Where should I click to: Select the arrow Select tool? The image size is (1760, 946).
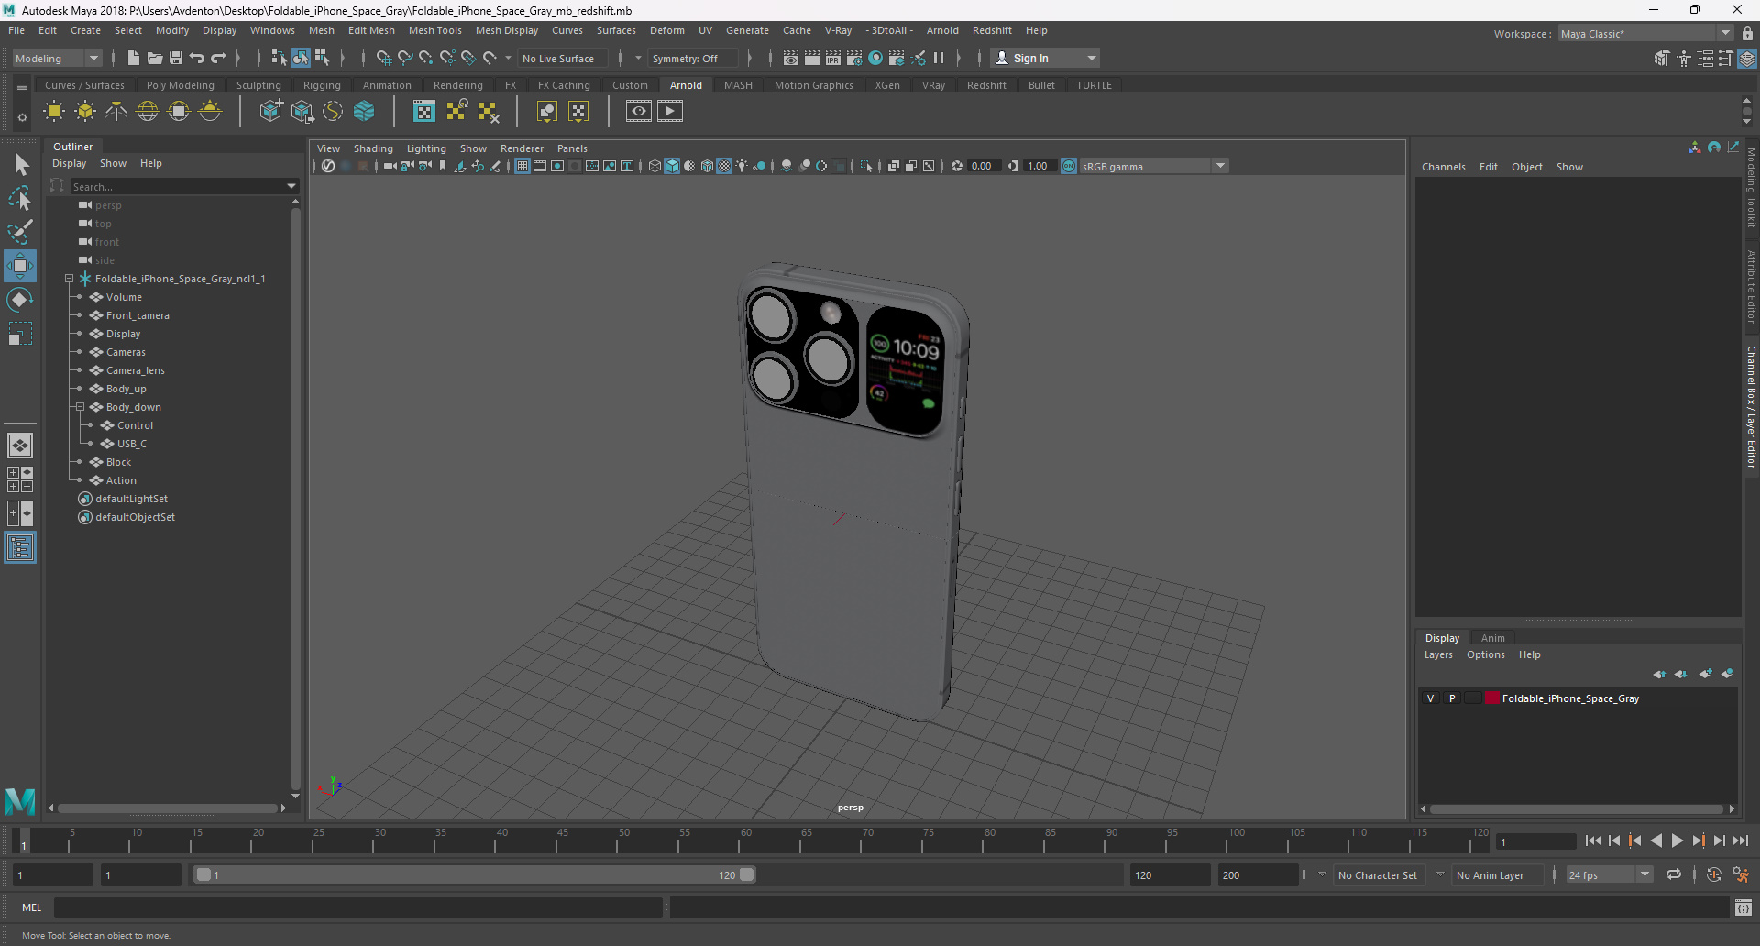20,165
